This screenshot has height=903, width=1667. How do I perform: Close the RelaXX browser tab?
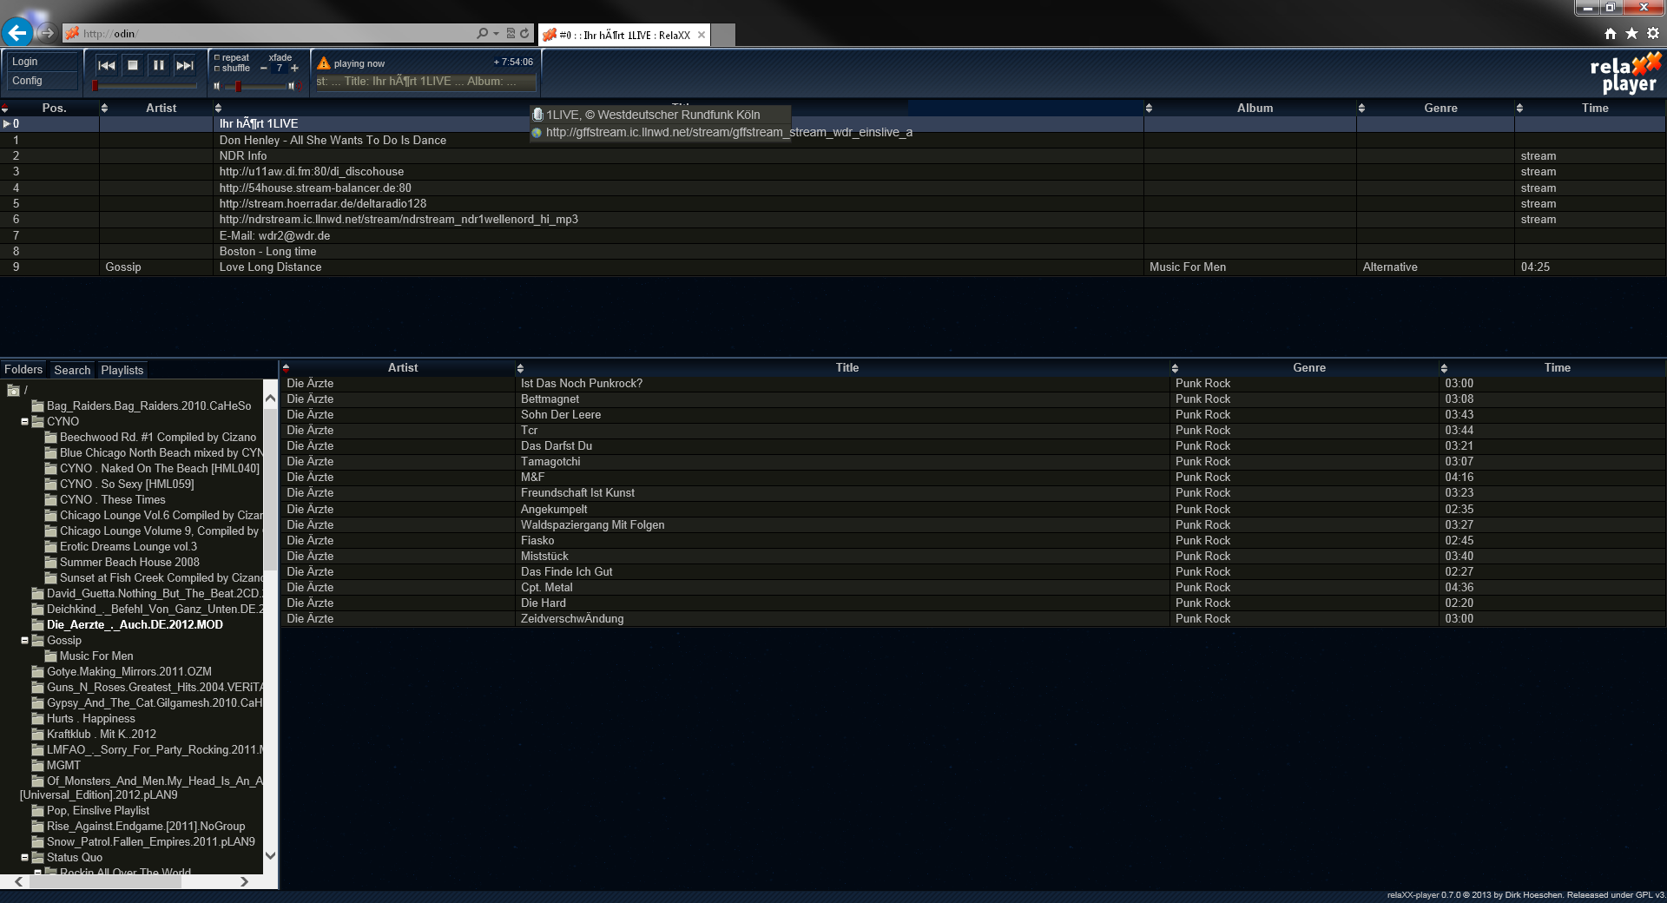[702, 35]
